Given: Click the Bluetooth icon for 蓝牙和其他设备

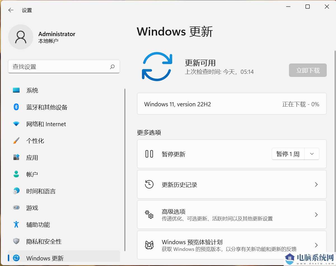Looking at the screenshot, I should 16,107.
